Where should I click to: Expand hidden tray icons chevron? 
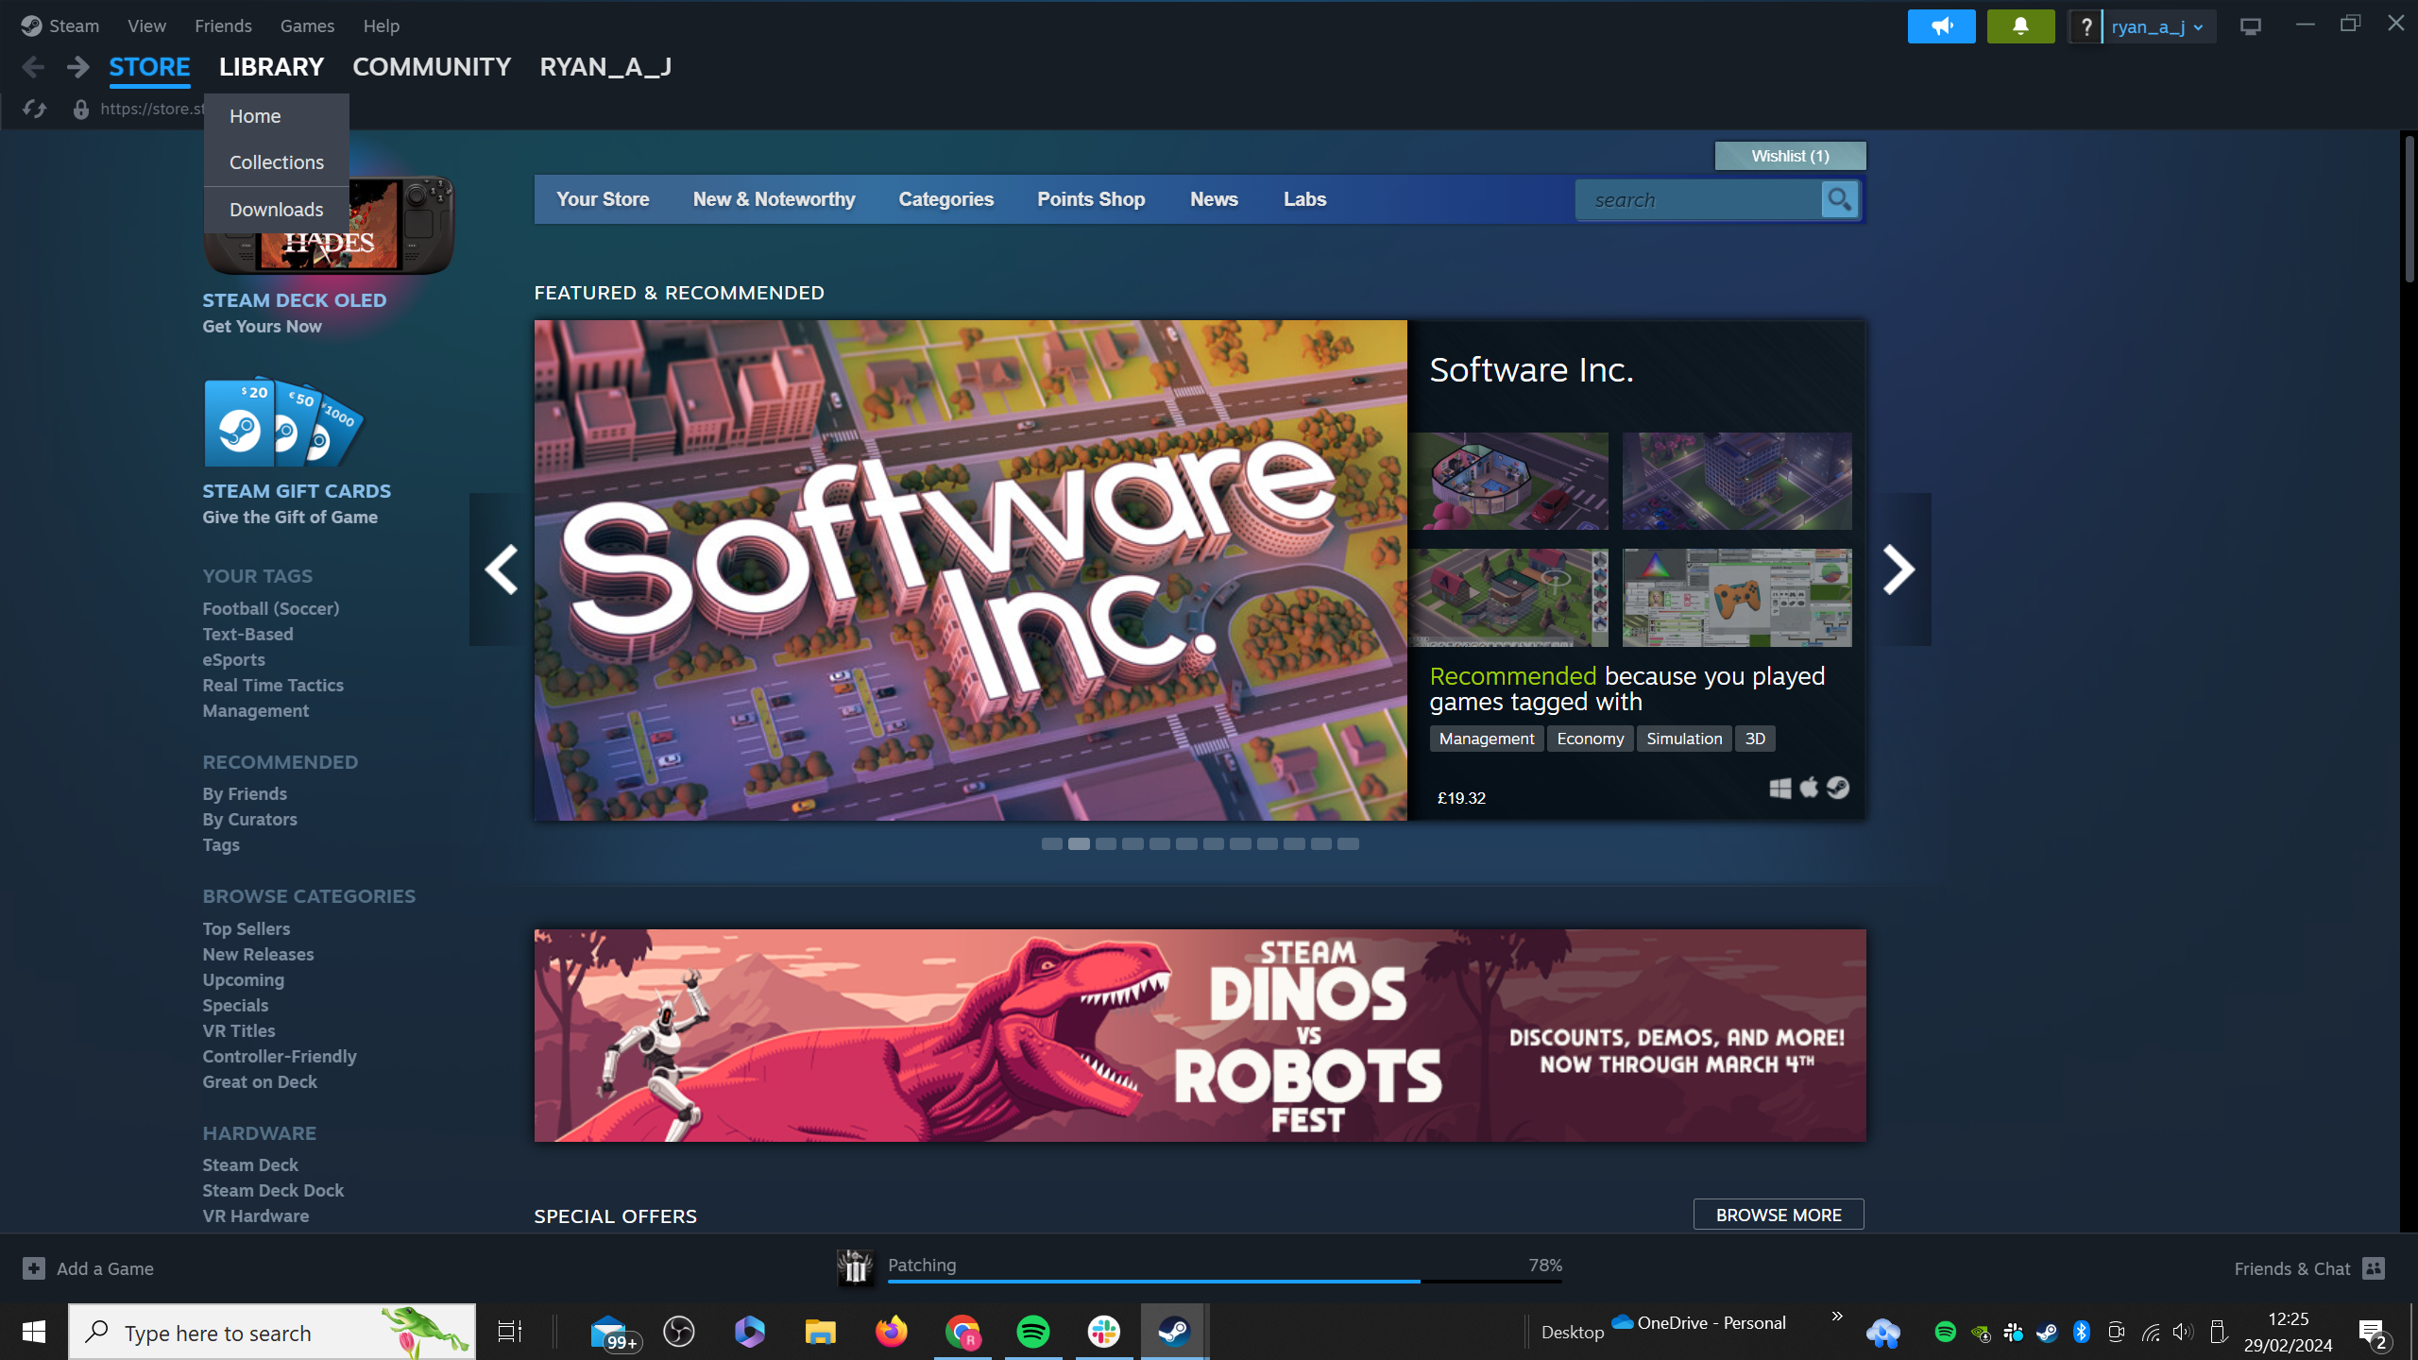pos(1837,1317)
